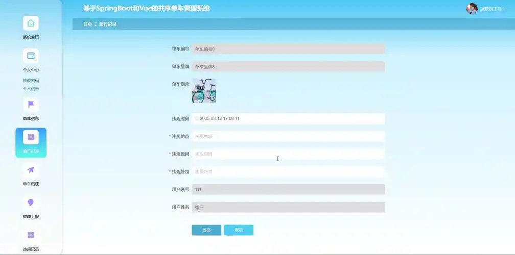Click the 取消 cancel button

point(239,230)
